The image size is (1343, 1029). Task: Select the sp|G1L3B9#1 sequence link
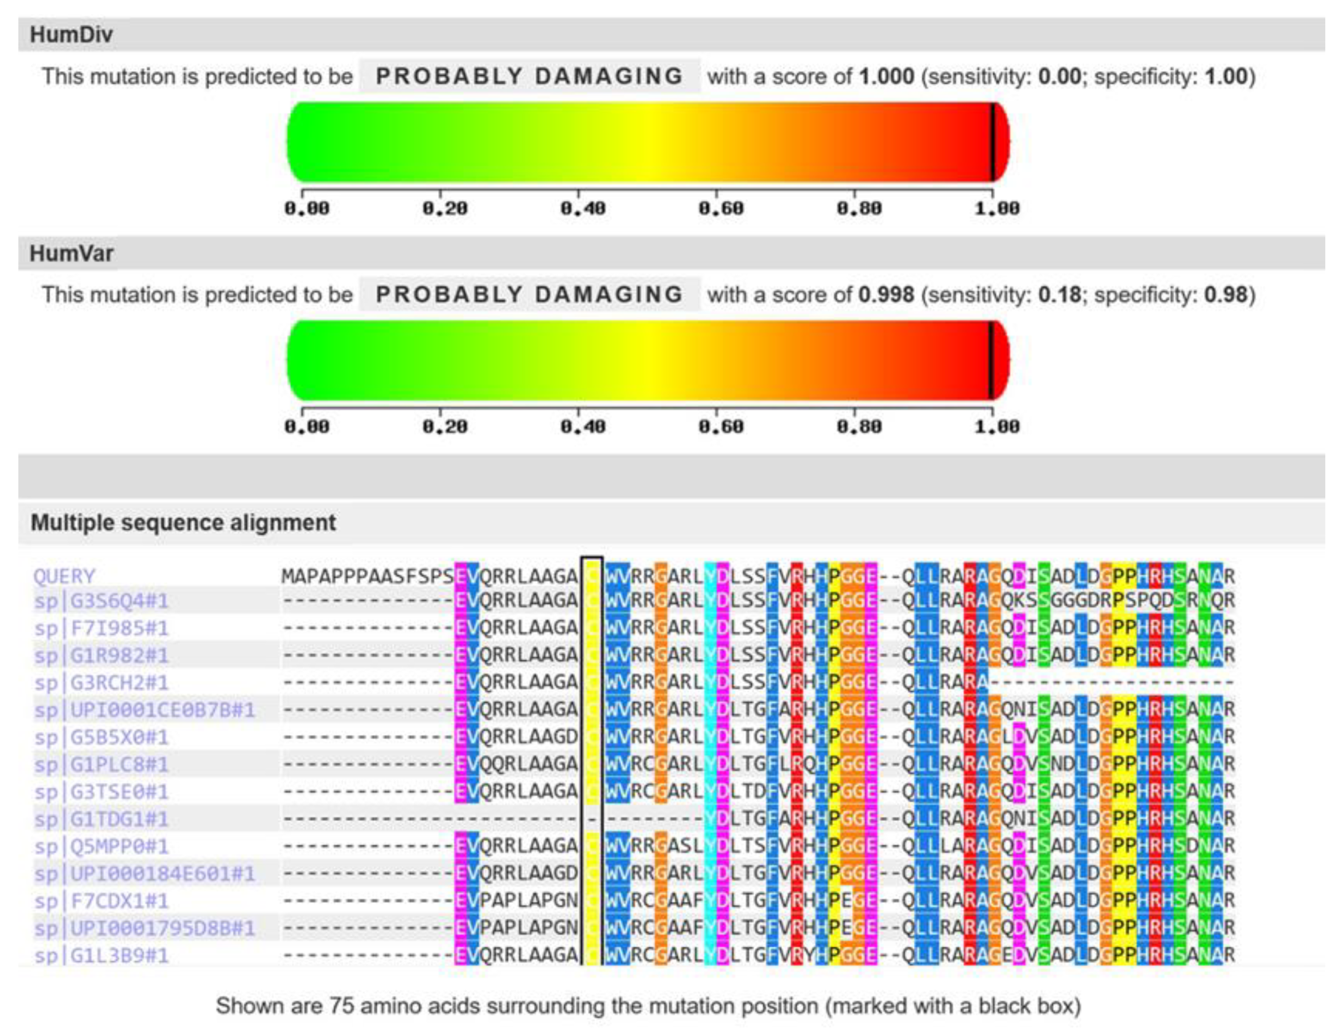coord(101,956)
